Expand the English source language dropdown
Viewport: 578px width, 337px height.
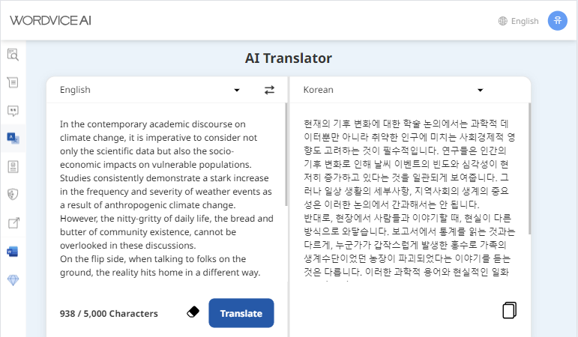tap(237, 90)
